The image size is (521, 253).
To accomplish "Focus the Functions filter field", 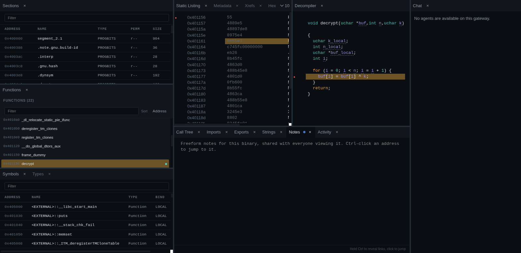I will (72, 111).
